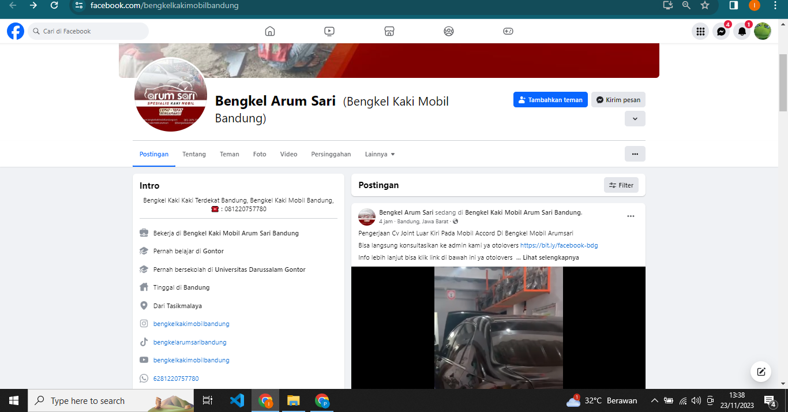
Task: Switch to the Postingan tab
Action: click(154, 154)
